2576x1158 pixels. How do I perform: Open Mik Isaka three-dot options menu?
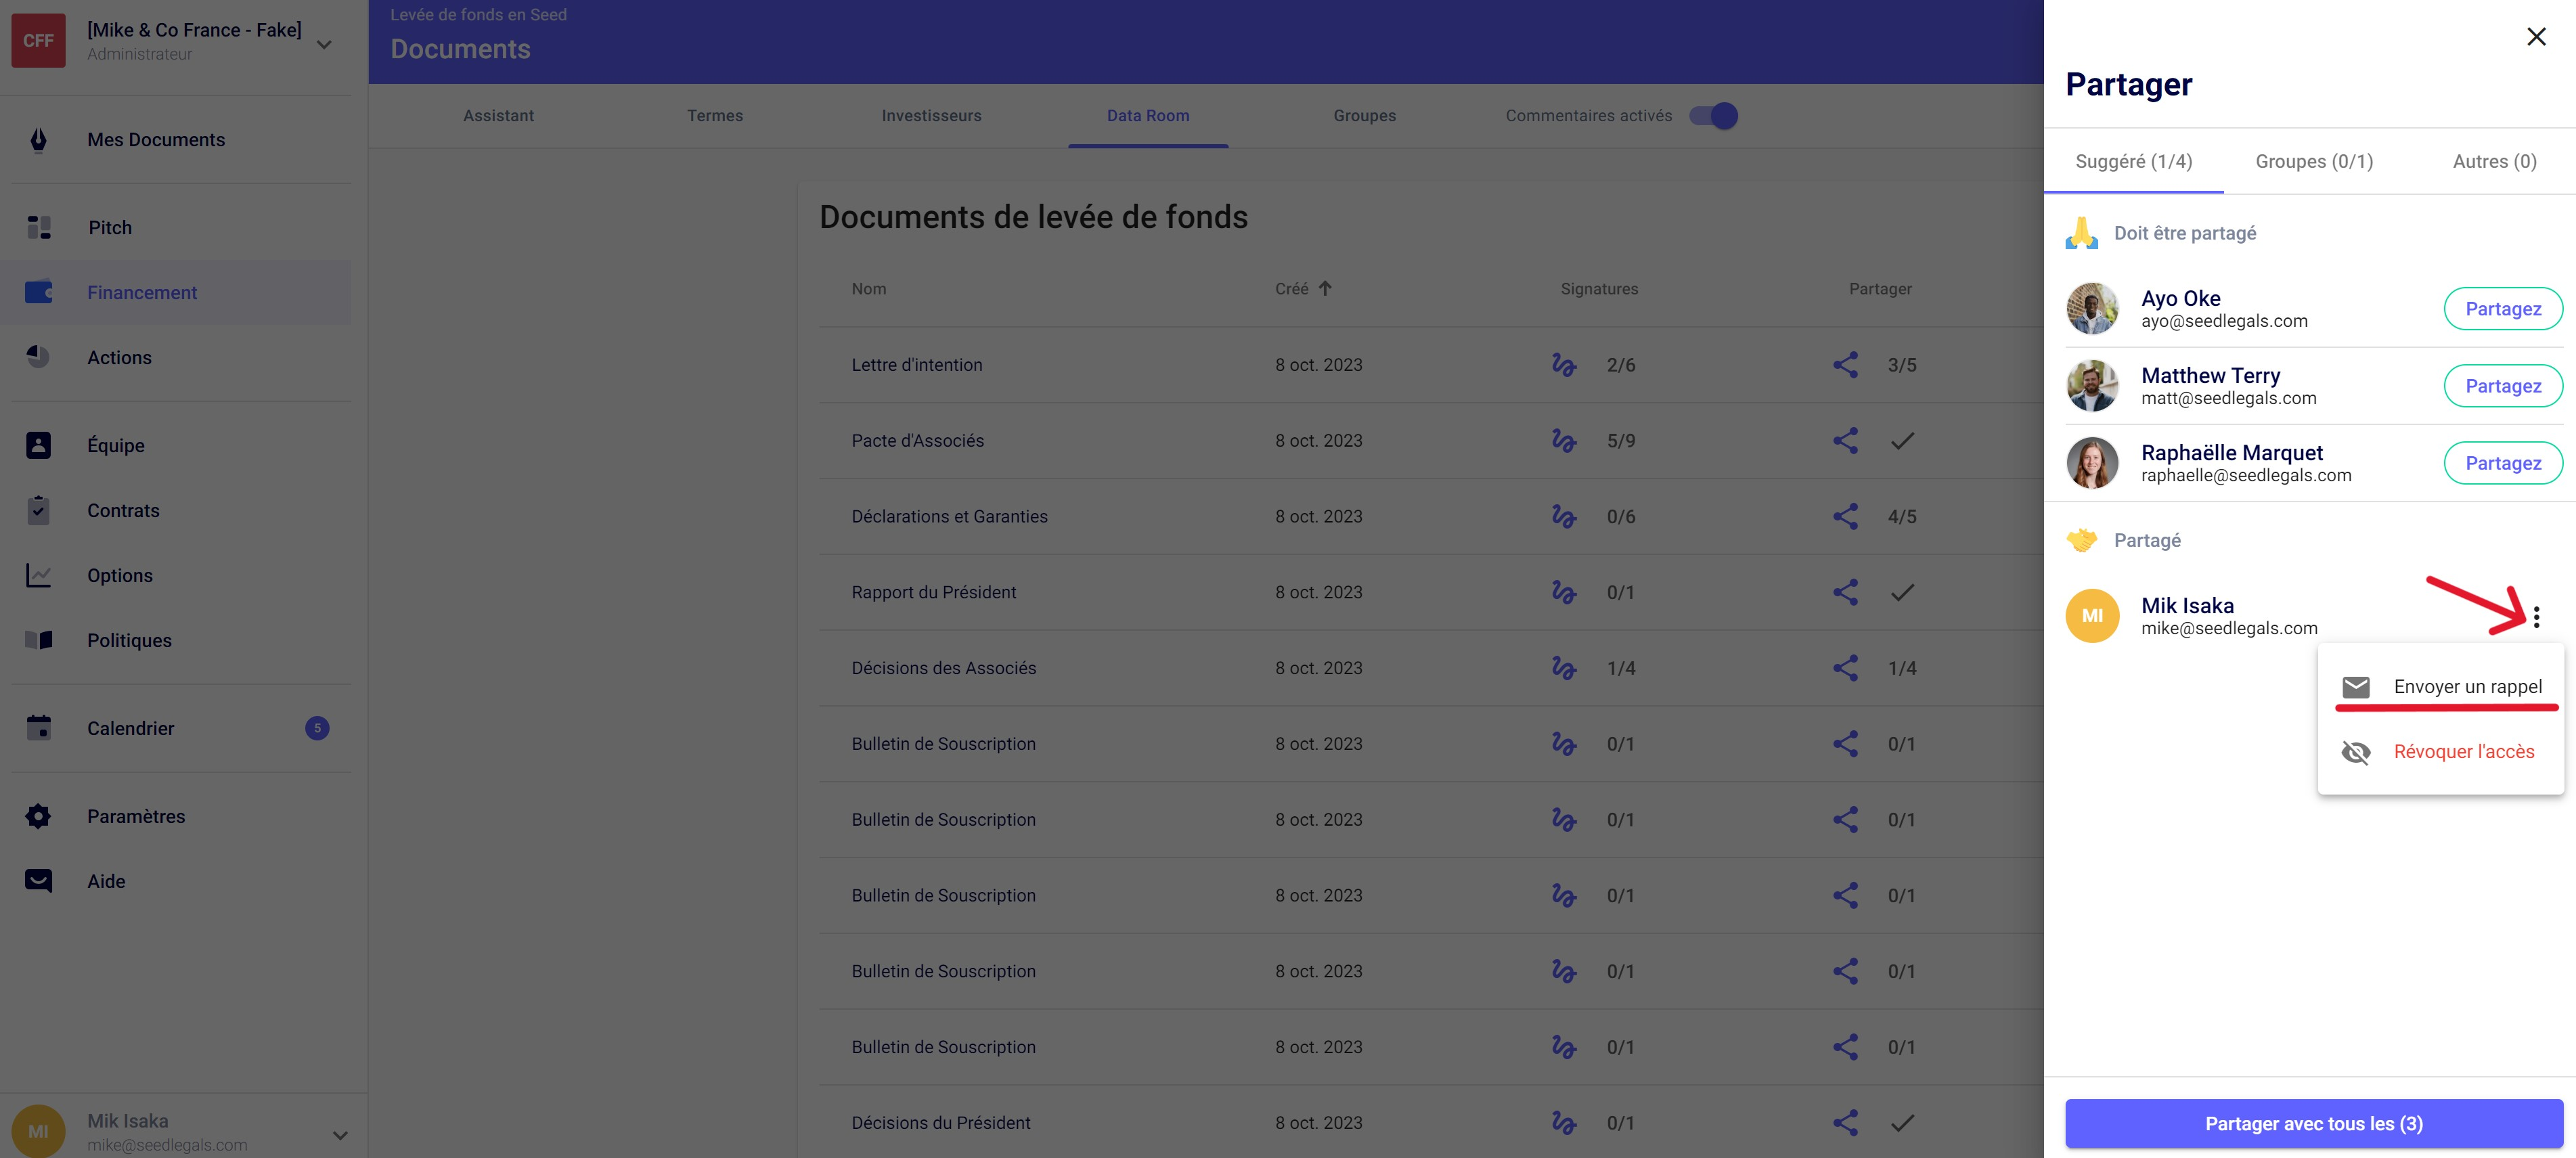tap(2536, 616)
